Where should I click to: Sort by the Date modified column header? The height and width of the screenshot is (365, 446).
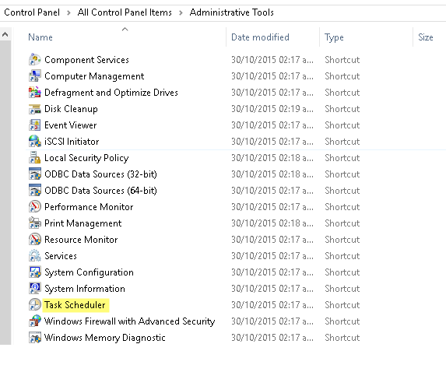260,37
